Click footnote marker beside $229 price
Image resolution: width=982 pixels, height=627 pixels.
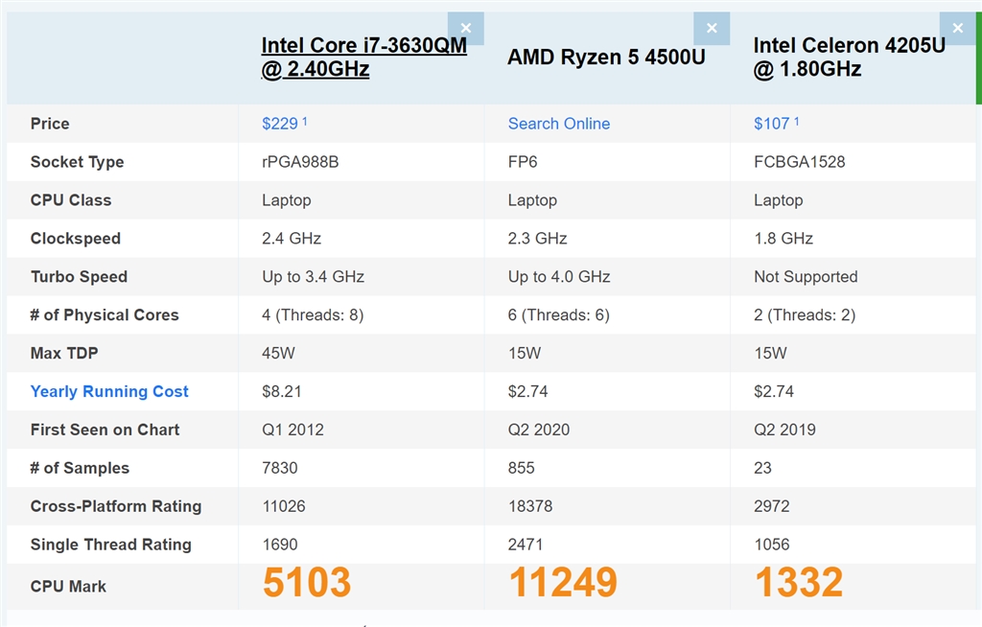coord(305,121)
